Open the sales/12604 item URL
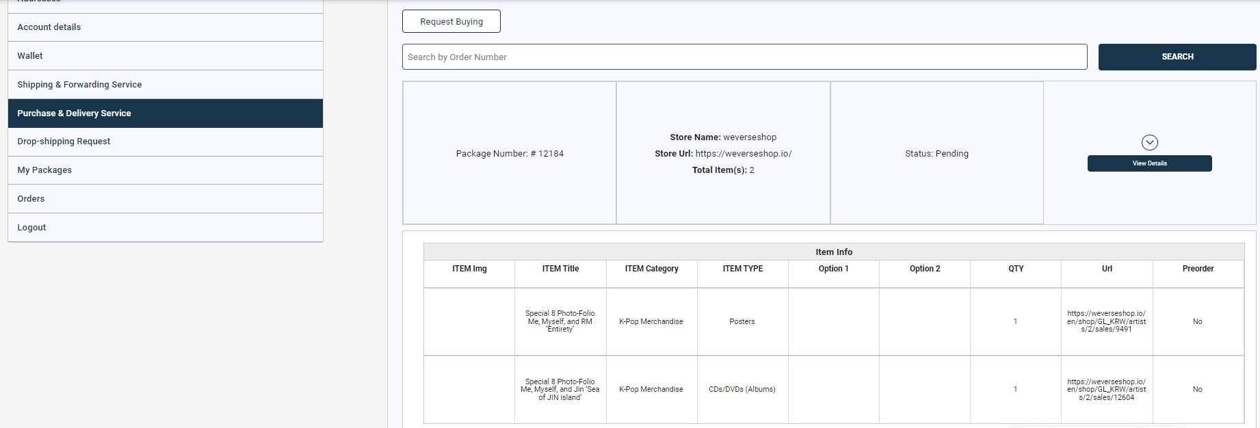The width and height of the screenshot is (1260, 428). (1106, 390)
